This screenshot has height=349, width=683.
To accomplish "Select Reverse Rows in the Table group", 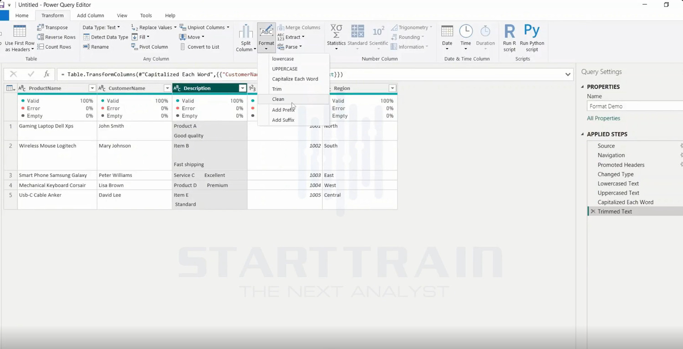I will [x=56, y=37].
